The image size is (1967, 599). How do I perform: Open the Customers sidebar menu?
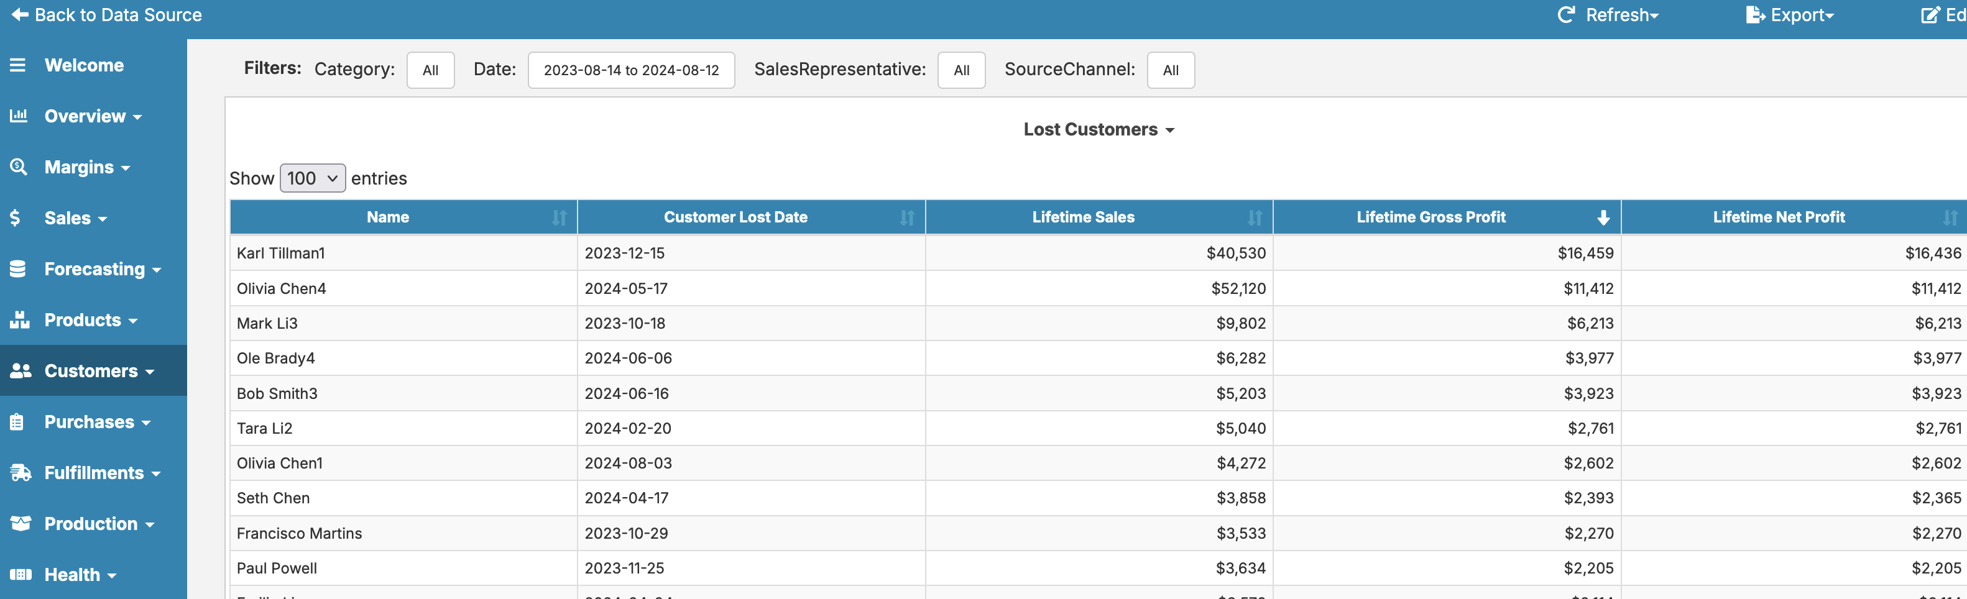91,371
